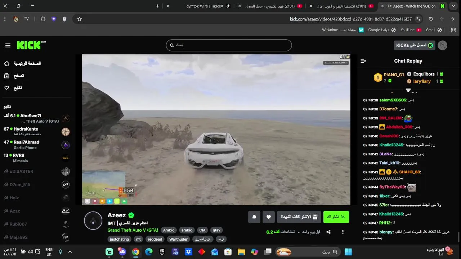Open Dropbox from the taskbar
Image resolution: width=461 pixels, height=259 pixels.
click(x=188, y=252)
